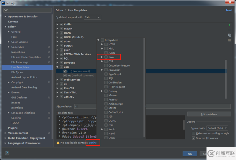Click project-level icon next to Copyright
This screenshot has height=160, width=236.
pos(49,83)
